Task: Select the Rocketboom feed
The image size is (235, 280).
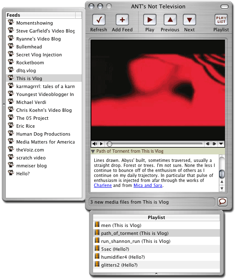Action: tap(30, 63)
